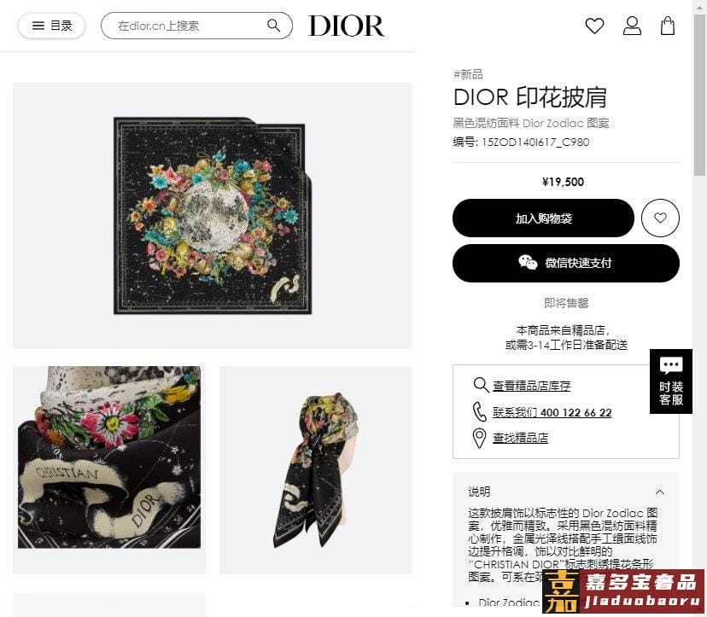Click 查找精品店 store locator link
The width and height of the screenshot is (707, 617).
tap(520, 438)
